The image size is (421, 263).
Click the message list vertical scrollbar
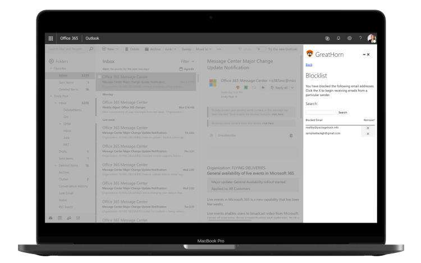pyautogui.click(x=198, y=78)
